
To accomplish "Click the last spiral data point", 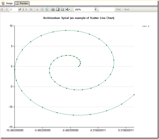I will [x=134, y=95].
